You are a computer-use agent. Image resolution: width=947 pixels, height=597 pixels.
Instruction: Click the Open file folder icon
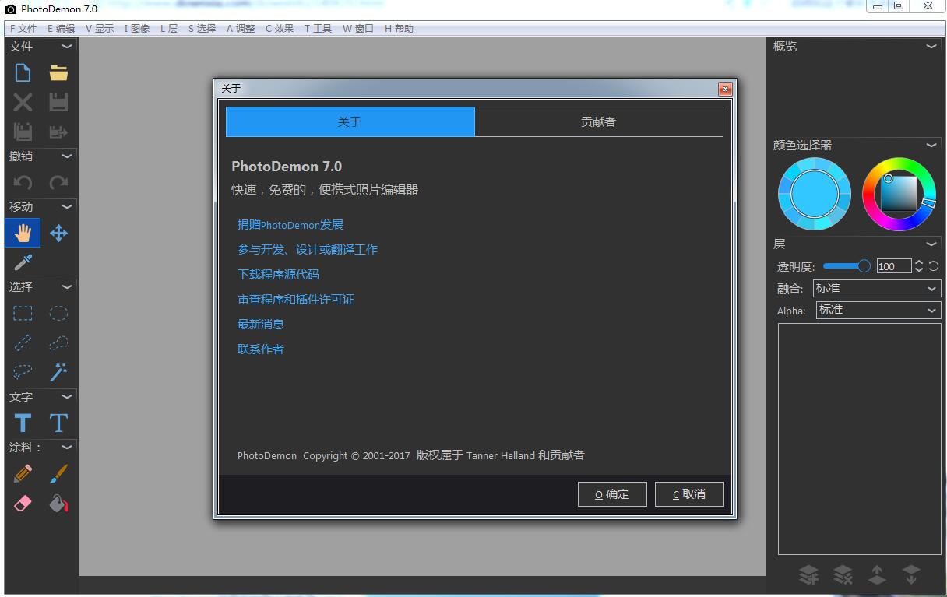tap(58, 73)
